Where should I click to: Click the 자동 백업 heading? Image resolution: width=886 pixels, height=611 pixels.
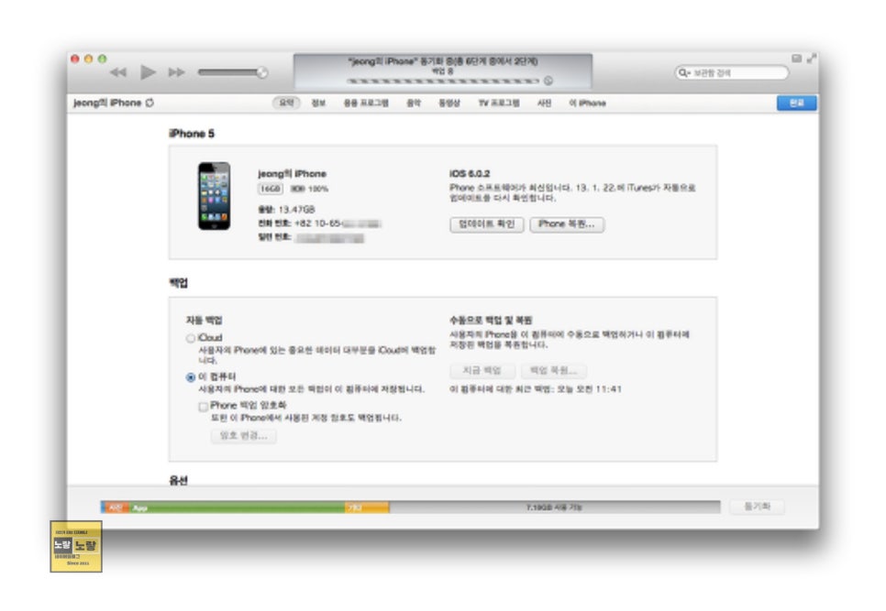coord(204,320)
